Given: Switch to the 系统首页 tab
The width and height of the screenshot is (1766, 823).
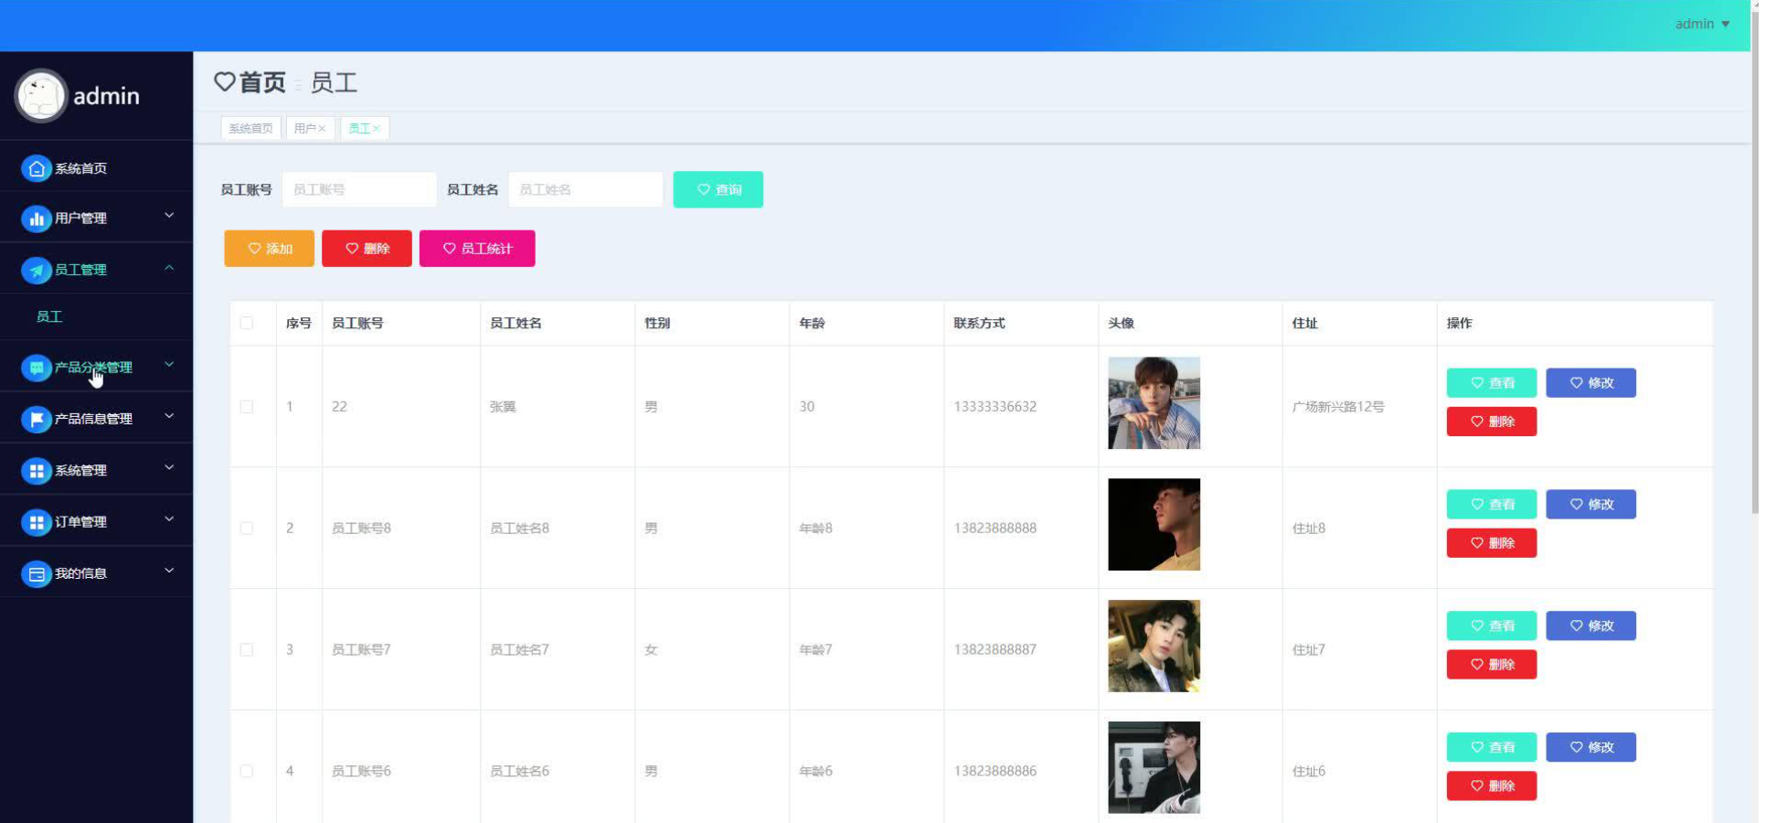Looking at the screenshot, I should (x=250, y=128).
